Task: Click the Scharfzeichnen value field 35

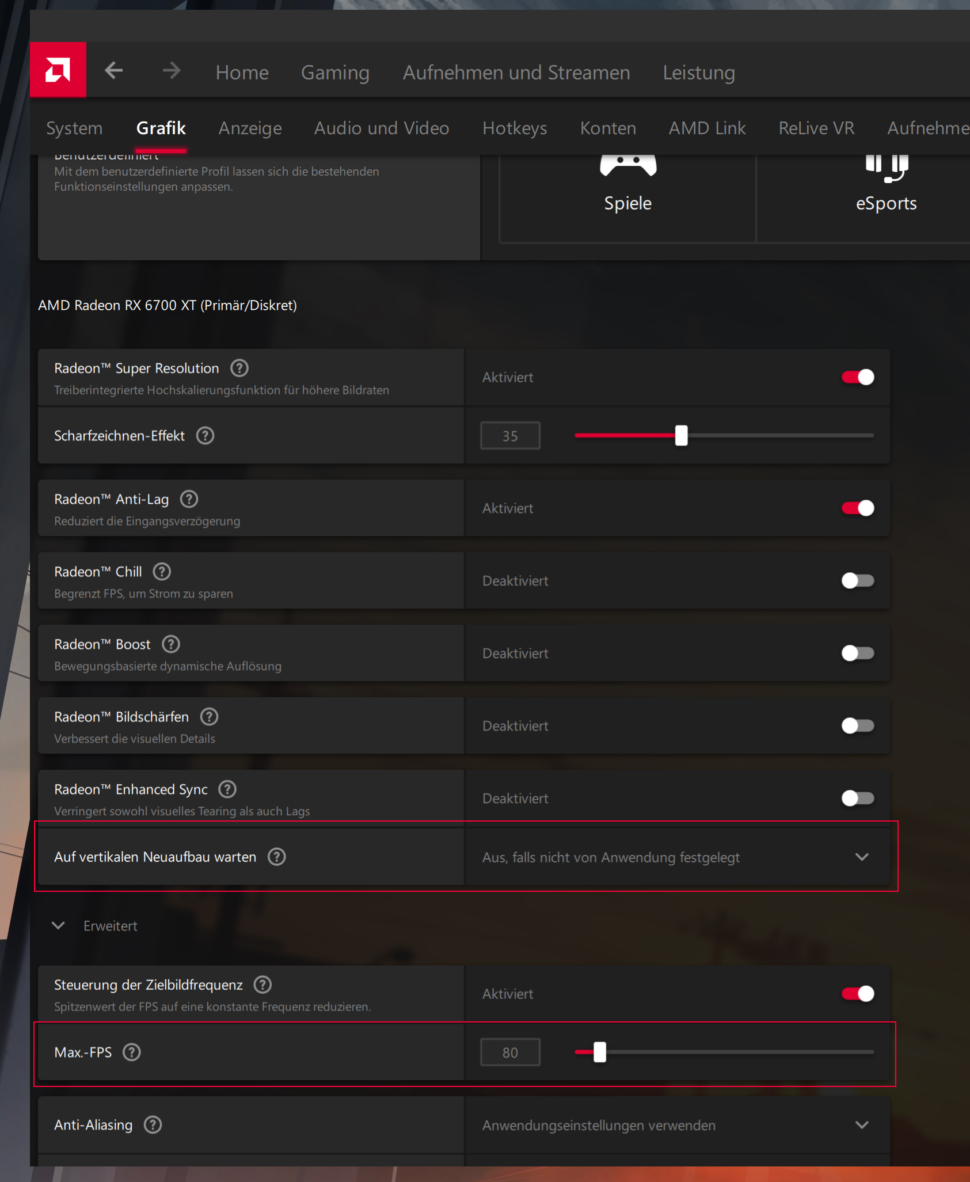Action: 510,436
